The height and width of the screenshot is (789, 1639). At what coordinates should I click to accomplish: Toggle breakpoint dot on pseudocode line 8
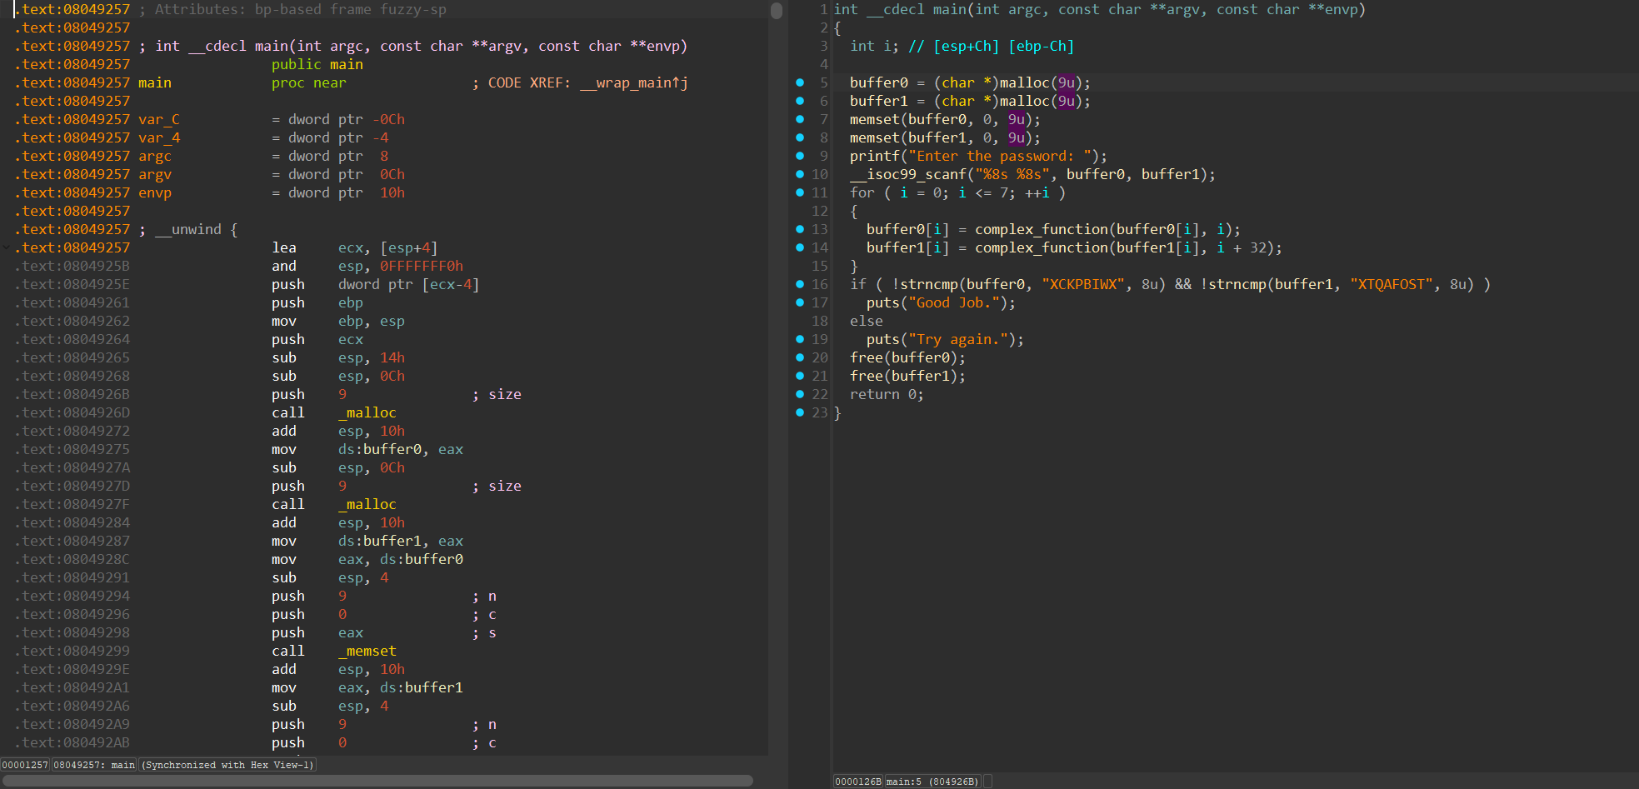800,137
